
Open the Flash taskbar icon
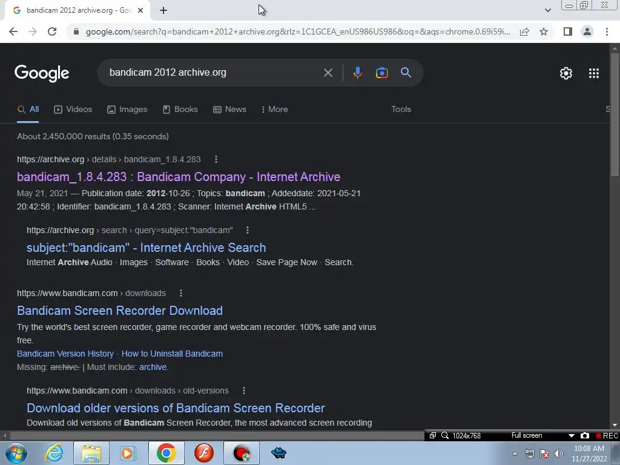click(204, 453)
